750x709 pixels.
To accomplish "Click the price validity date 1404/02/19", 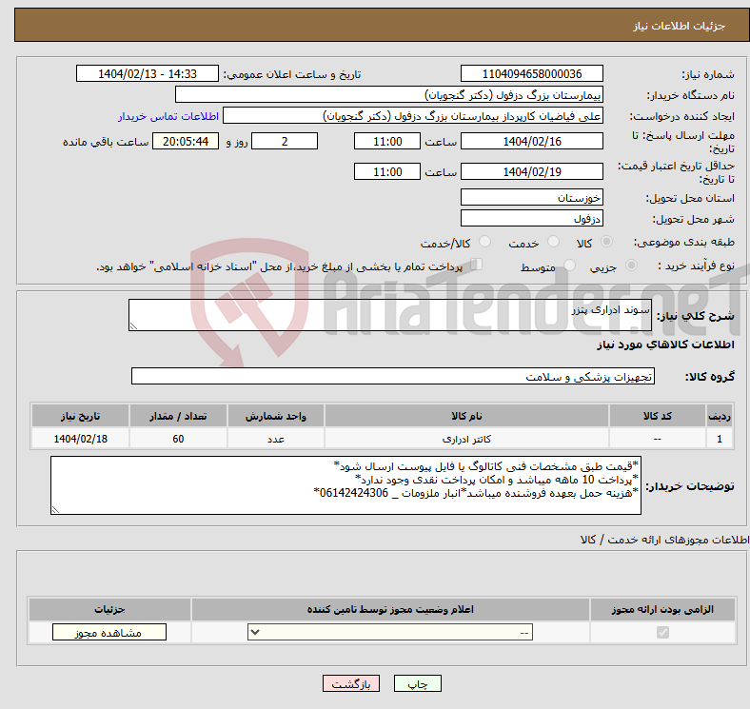I will [x=532, y=171].
